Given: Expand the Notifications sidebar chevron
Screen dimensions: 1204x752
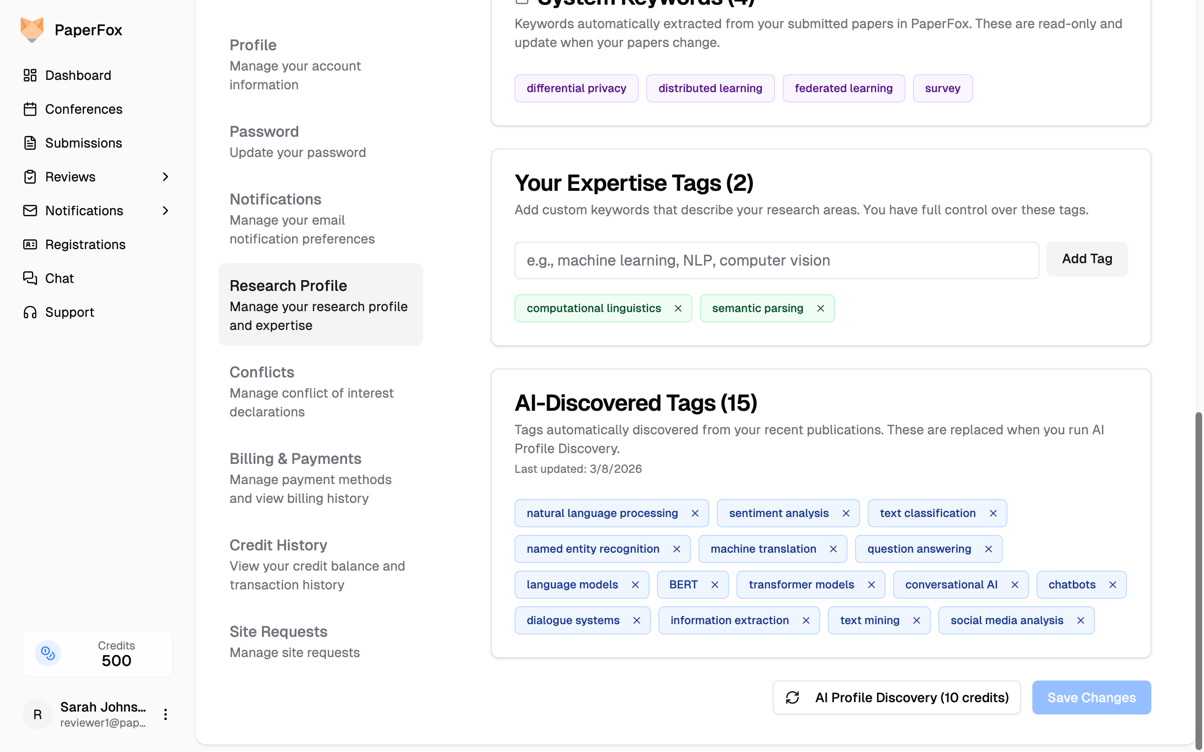Looking at the screenshot, I should pyautogui.click(x=165, y=211).
